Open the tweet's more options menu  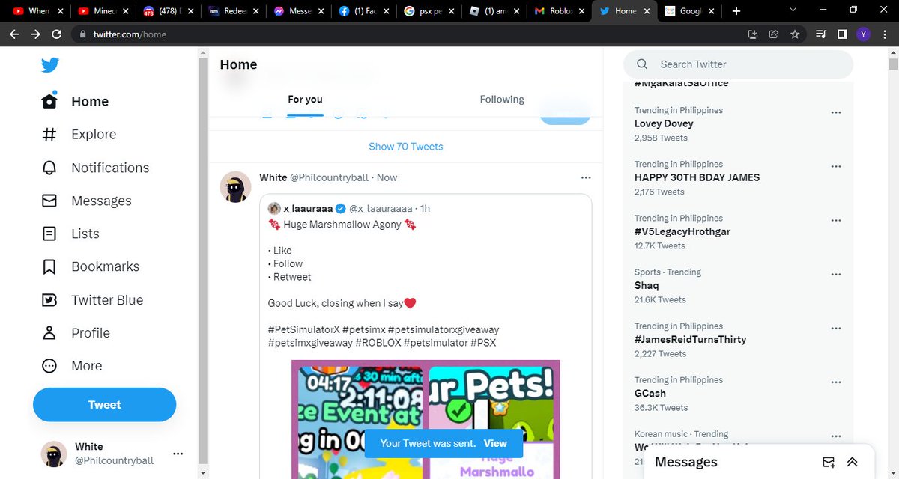click(586, 177)
